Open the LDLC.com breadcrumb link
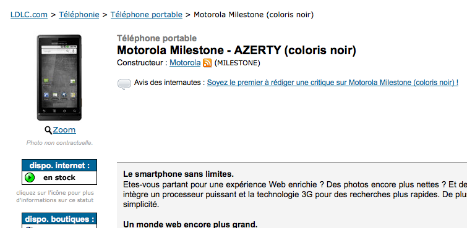 pyautogui.click(x=29, y=14)
